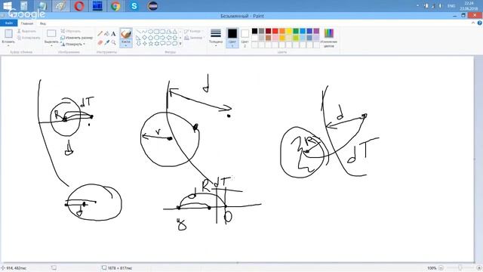Screen dimensions: 483x272
Task: Open the Paste dropdown arrow
Action: coord(8,45)
